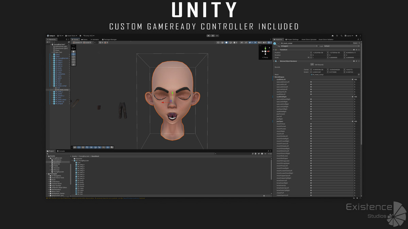Toggle Center pivot mode button

pos(78,42)
